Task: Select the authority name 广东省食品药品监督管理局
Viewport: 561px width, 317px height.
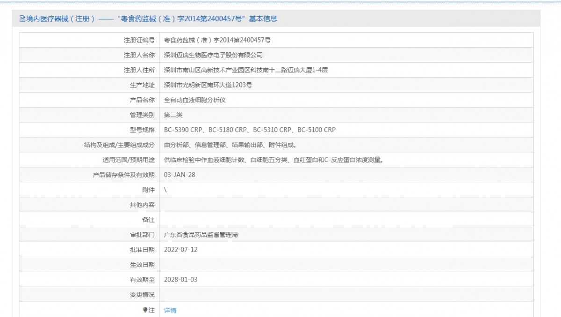Action: tap(201, 235)
